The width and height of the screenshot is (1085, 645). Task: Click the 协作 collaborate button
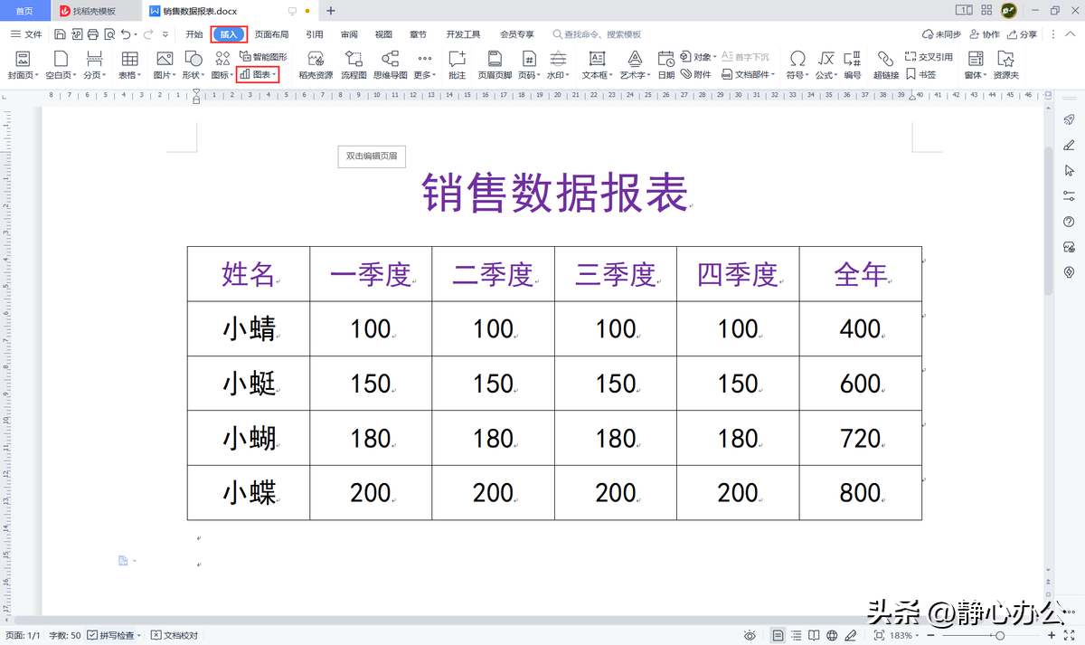[x=985, y=34]
